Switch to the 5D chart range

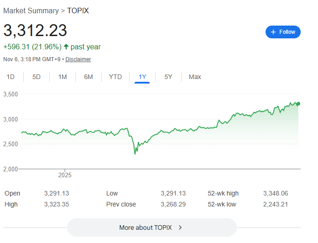tap(36, 77)
